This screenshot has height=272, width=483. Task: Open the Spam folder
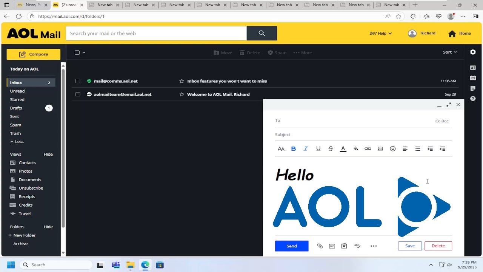pyautogui.click(x=15, y=125)
